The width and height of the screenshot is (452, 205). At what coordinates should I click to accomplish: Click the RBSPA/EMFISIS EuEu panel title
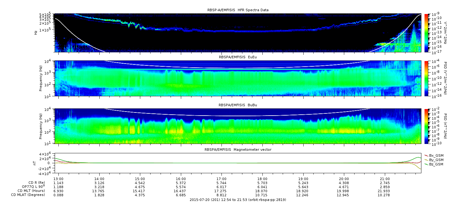click(238, 57)
